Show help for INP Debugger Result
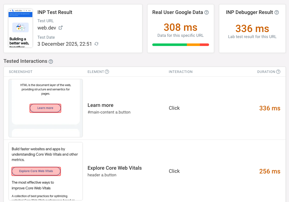Image resolution: width=289 pixels, height=202 pixels. click(277, 12)
